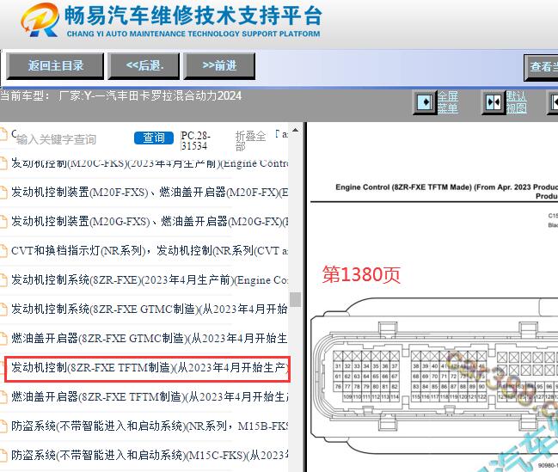Click document icon beside CVT和换档指示灯
This screenshot has width=558, height=472.
(3, 251)
